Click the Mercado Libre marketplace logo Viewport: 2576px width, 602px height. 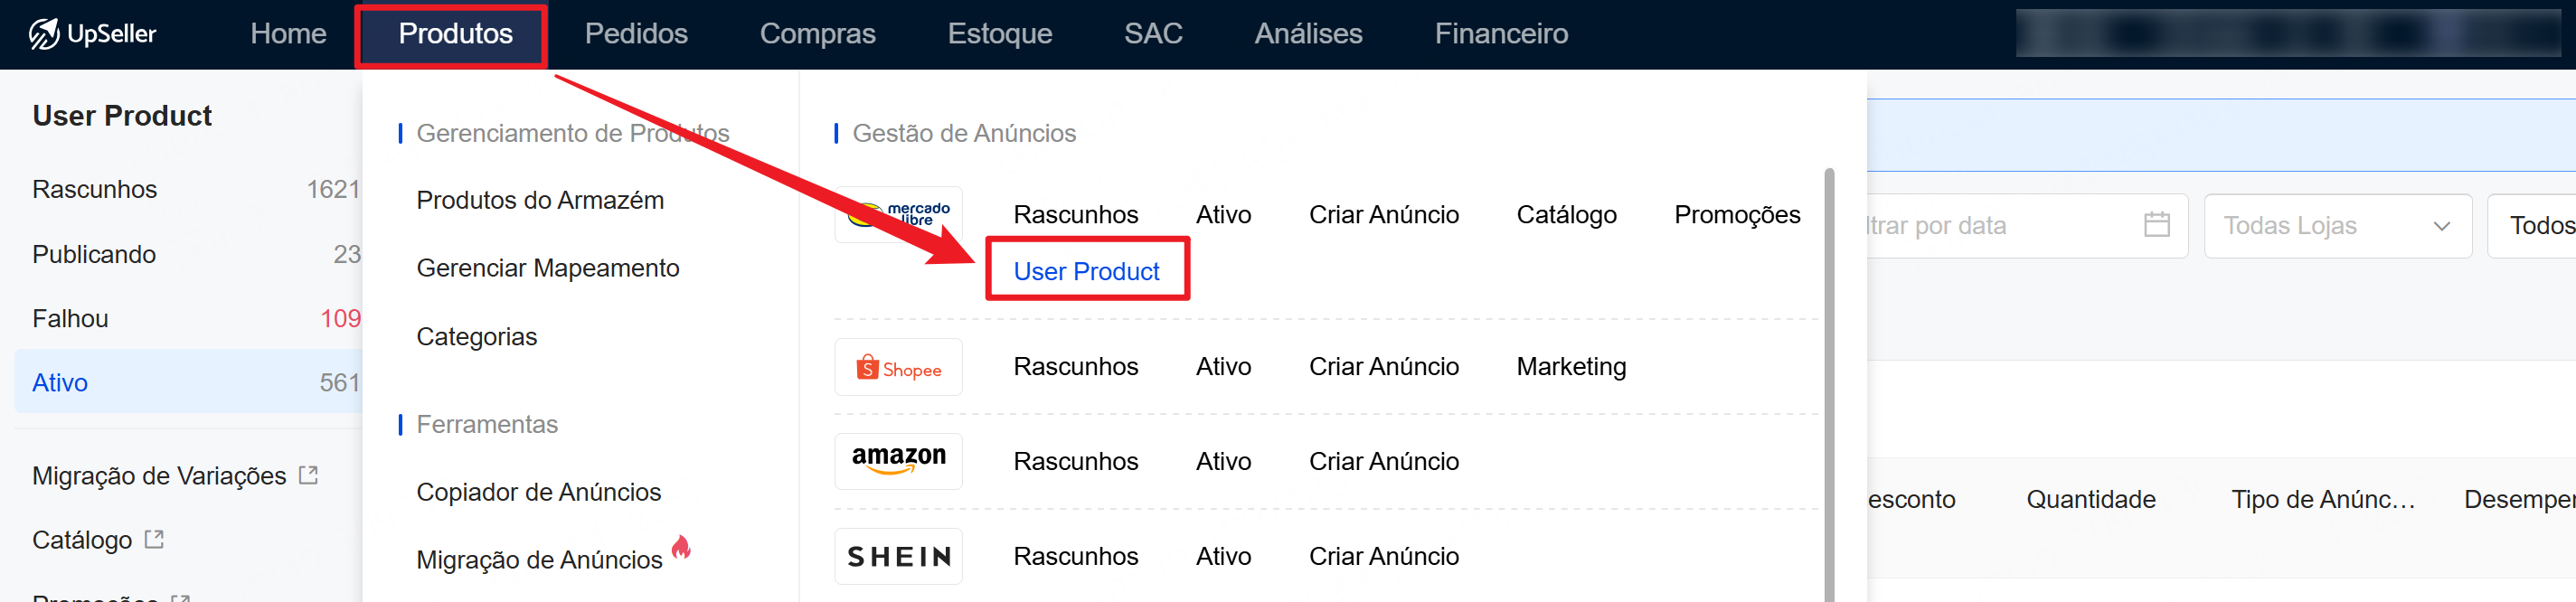click(898, 214)
